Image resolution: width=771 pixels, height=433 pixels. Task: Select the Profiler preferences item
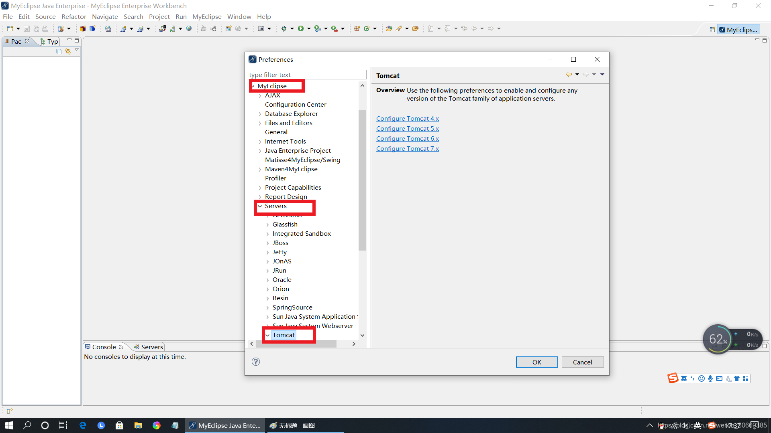pos(275,178)
